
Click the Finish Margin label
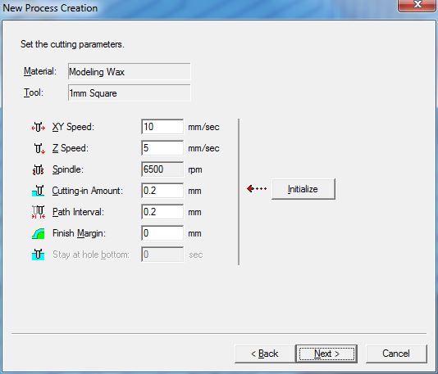click(x=79, y=233)
